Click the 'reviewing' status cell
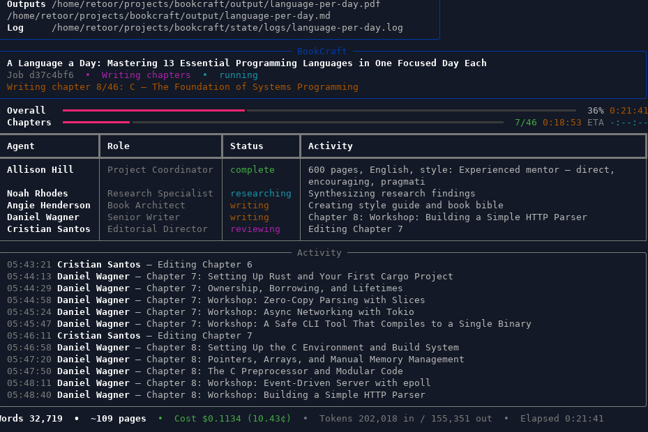This screenshot has width=648, height=432. pos(255,229)
